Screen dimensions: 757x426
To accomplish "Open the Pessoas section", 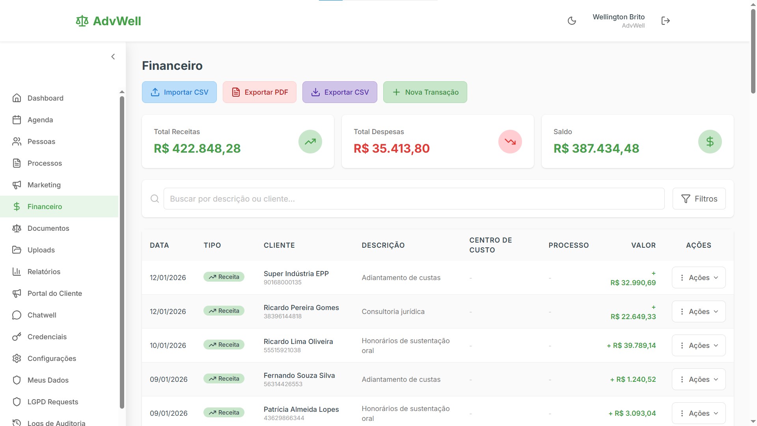I will (x=41, y=141).
